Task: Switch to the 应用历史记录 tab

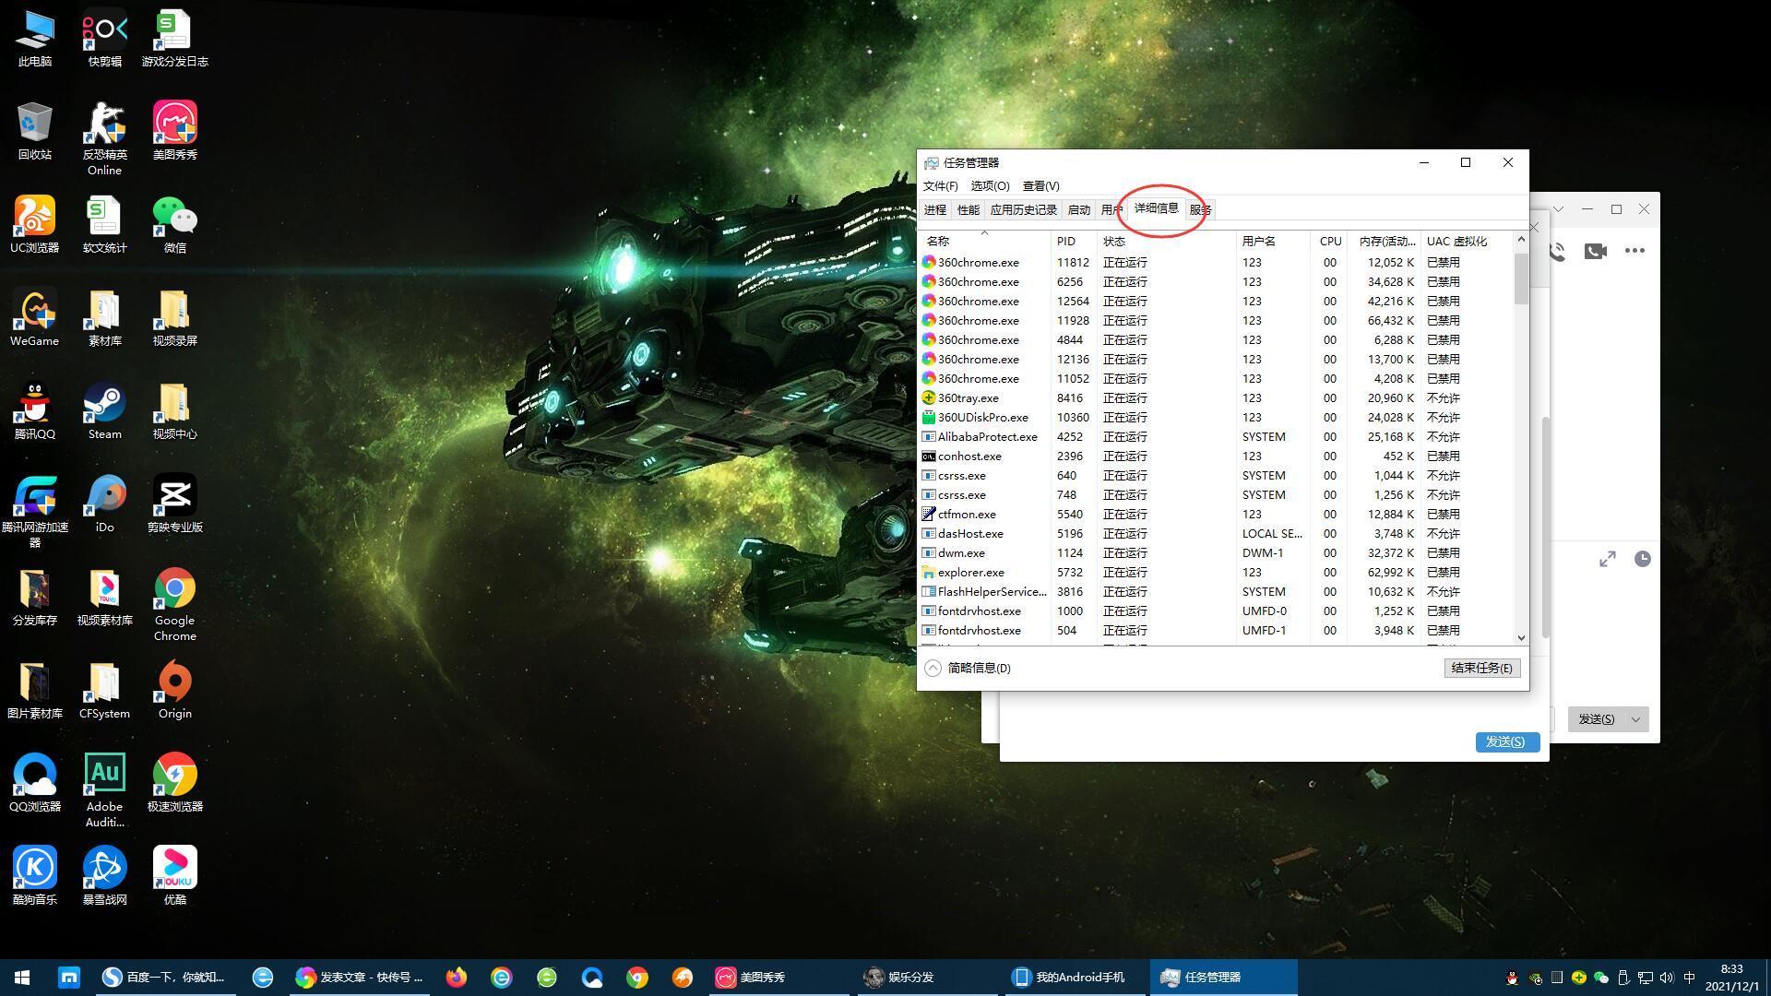Action: [x=1023, y=210]
